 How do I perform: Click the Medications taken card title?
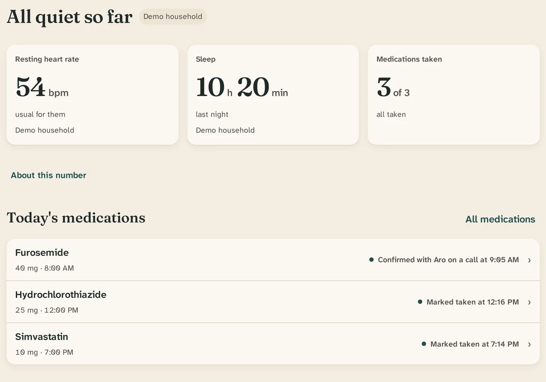[409, 59]
